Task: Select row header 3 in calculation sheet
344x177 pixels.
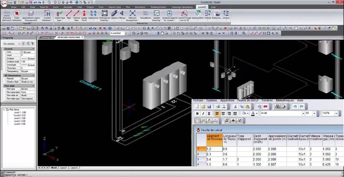Action: tap(201, 159)
